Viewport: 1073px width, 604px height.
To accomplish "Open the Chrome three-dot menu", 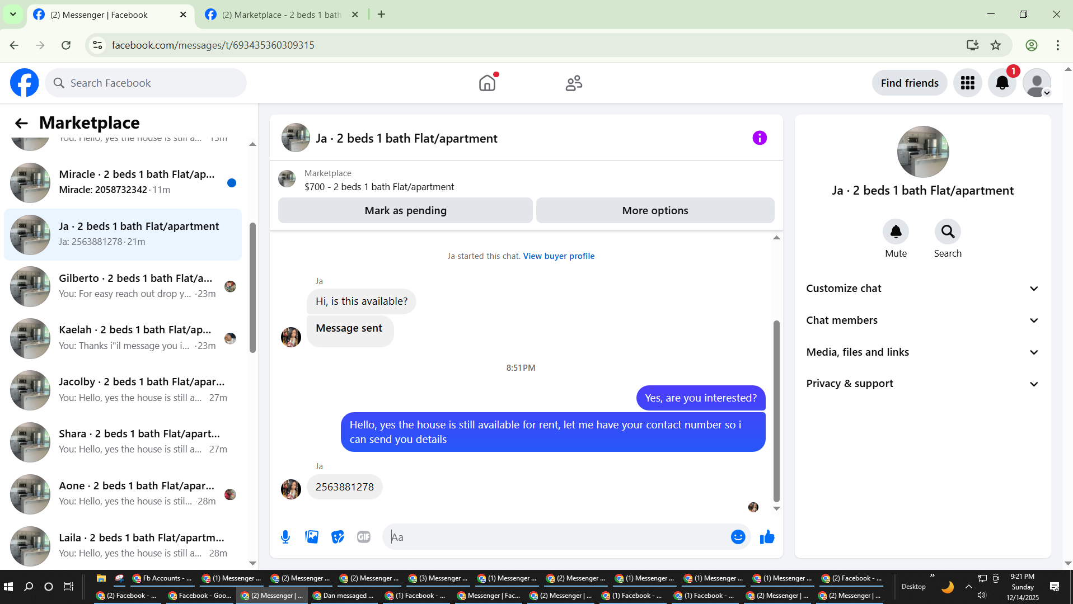I will pyautogui.click(x=1058, y=45).
